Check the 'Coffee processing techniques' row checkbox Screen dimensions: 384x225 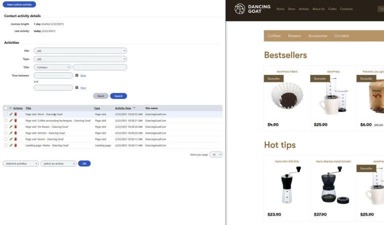[x=5, y=120]
